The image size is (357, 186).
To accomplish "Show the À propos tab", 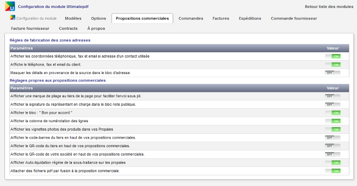I will pos(96,29).
